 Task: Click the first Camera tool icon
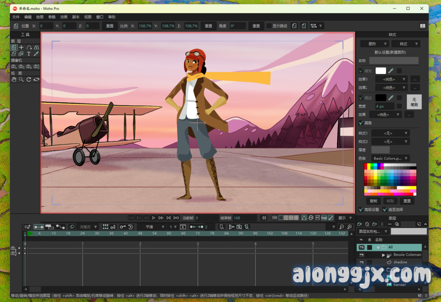pos(14,67)
